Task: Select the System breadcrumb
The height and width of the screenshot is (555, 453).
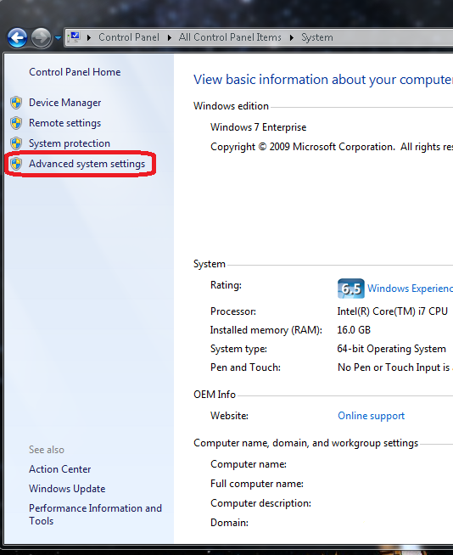Action: (317, 37)
